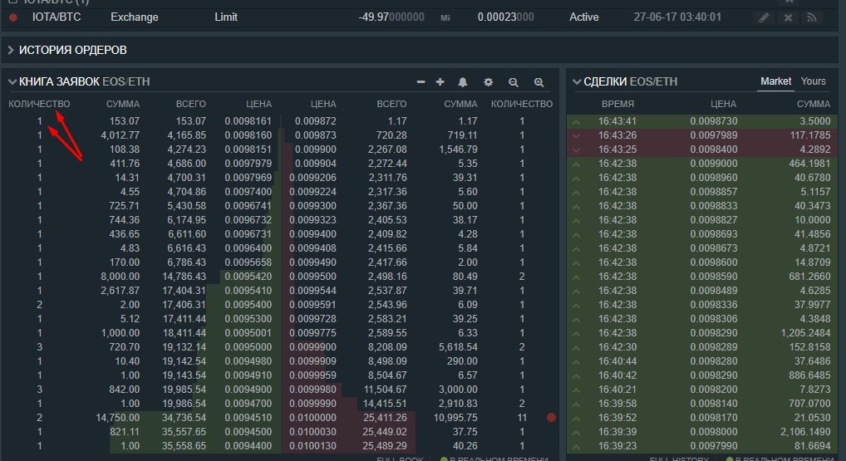
Task: Click trade price 0.0098730
Action: [x=713, y=121]
